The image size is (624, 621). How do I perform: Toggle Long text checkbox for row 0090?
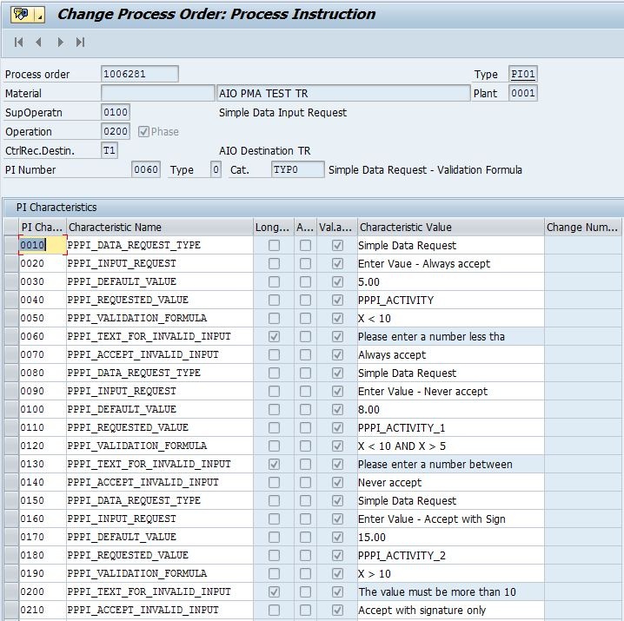point(274,392)
